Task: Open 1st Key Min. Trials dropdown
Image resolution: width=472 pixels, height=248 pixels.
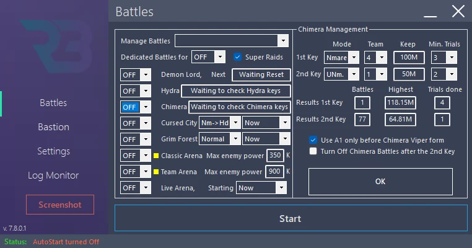Action: tap(444, 57)
